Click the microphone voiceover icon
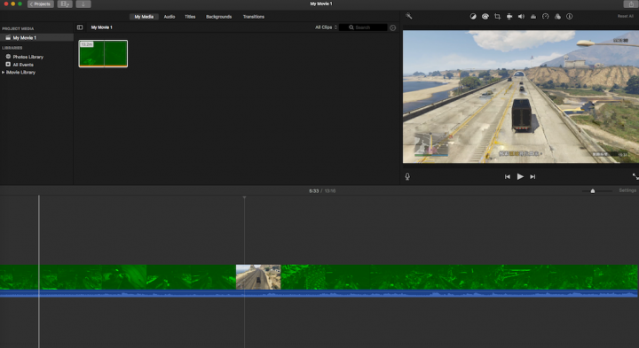This screenshot has height=348, width=639. (x=407, y=176)
